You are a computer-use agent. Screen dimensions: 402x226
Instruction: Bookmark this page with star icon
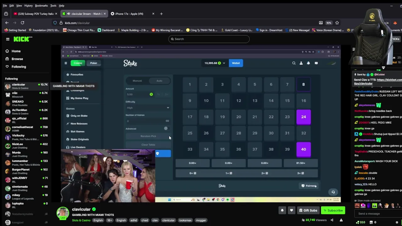tap(337, 23)
